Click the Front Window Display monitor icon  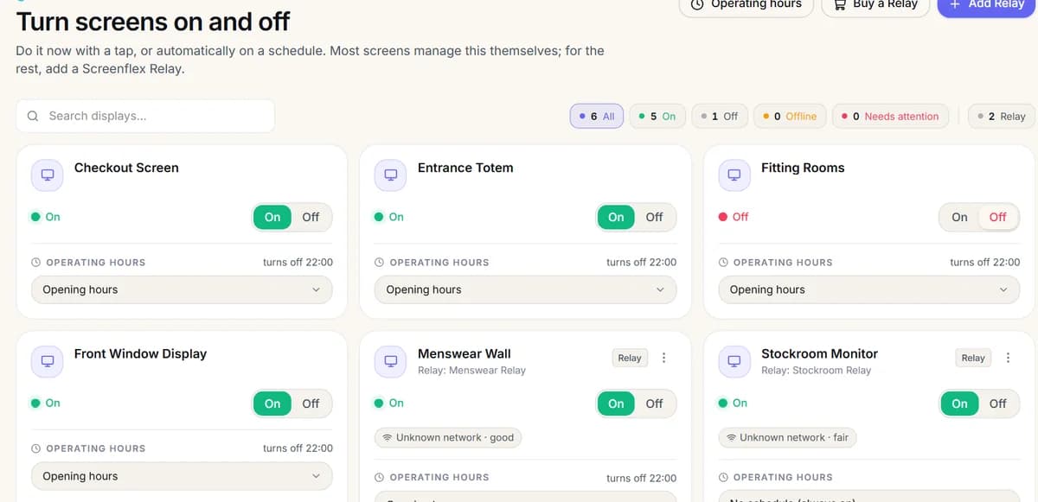click(x=48, y=360)
